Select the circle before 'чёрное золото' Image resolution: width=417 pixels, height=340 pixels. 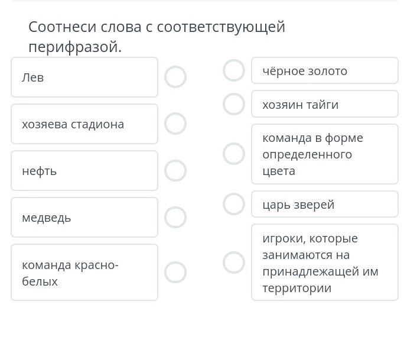pos(234,70)
